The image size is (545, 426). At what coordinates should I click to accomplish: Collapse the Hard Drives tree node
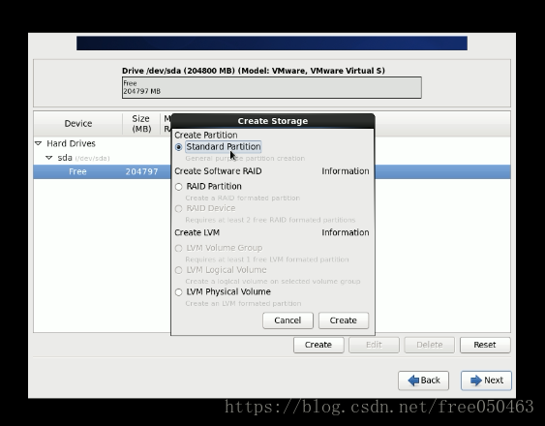pyautogui.click(x=39, y=143)
